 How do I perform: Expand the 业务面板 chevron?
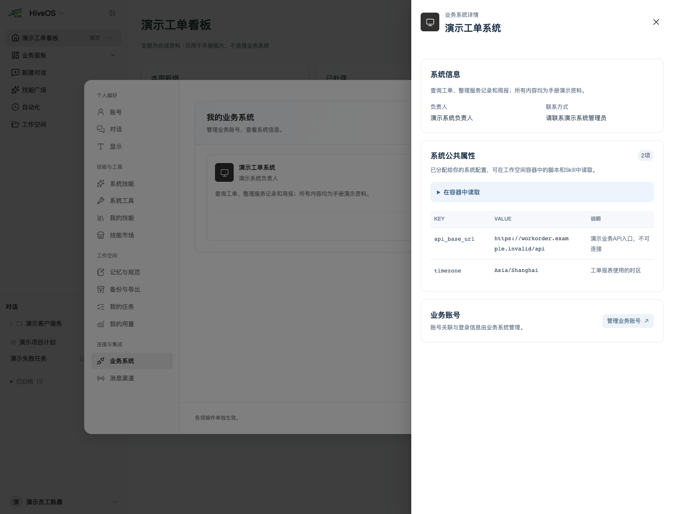click(x=113, y=55)
